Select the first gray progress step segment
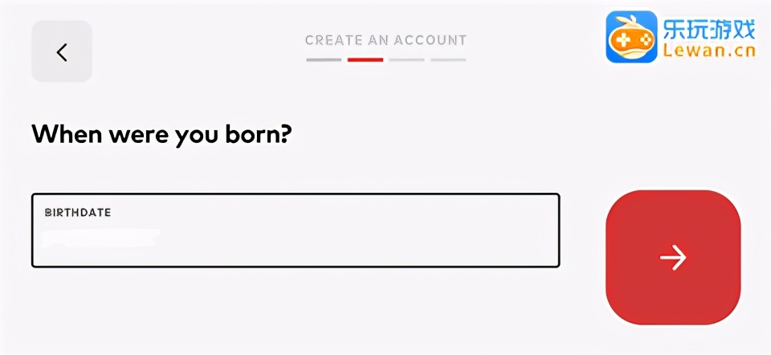This screenshot has width=771, height=355. click(x=324, y=59)
